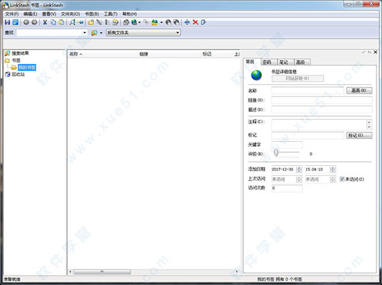The height and width of the screenshot is (285, 382).
Task: Click the new folder toolbar icon
Action: (x=91, y=22)
